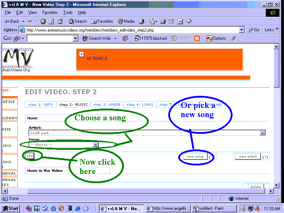Click the Blogger icon on Google toolbar
Screen dimensions: 284x213
(197, 38)
